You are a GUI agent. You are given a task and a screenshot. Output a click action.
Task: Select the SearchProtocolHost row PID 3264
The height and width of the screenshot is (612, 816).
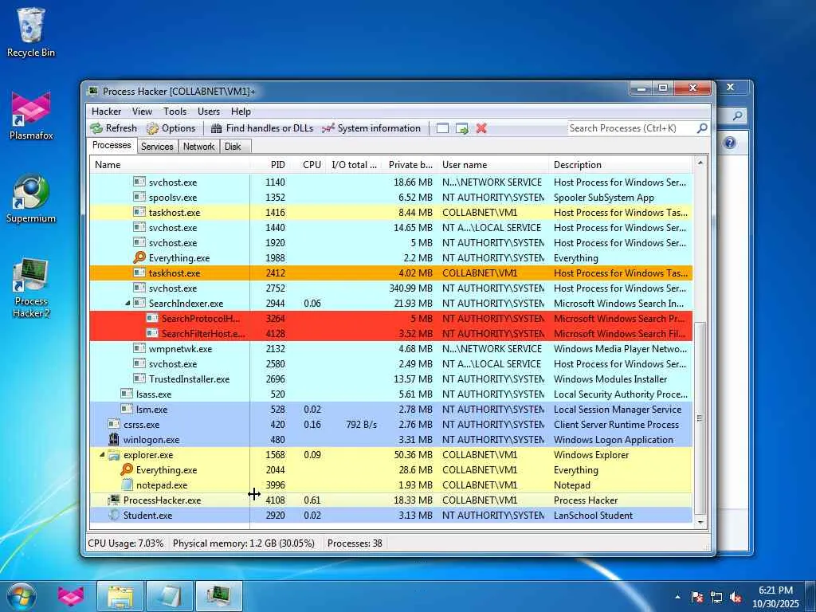point(390,318)
